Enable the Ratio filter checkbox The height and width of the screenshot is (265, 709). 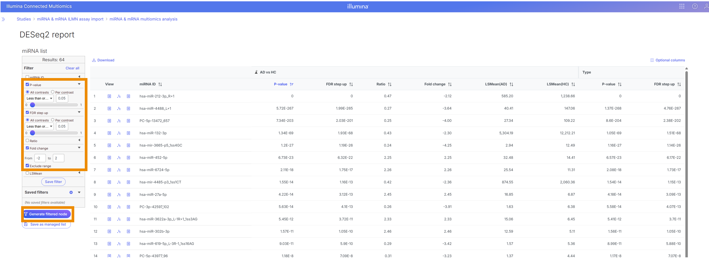pyautogui.click(x=27, y=141)
